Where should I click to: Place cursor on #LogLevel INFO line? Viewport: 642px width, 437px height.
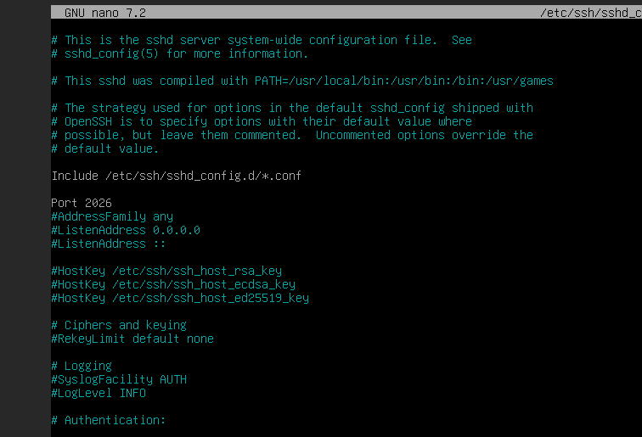pos(99,393)
